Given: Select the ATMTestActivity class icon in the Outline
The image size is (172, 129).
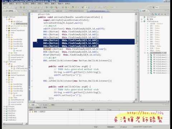Looking at the screenshot, I should point(144,21).
